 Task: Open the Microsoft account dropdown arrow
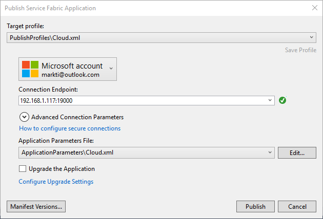[111, 69]
